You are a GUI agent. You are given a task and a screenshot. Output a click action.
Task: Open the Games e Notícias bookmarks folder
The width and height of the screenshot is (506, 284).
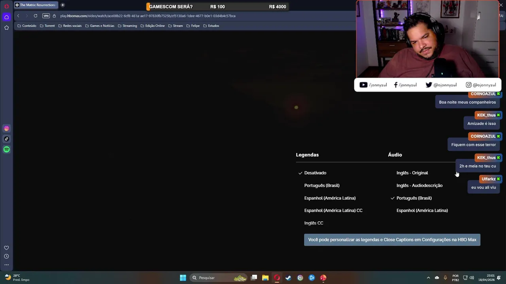coord(100,26)
